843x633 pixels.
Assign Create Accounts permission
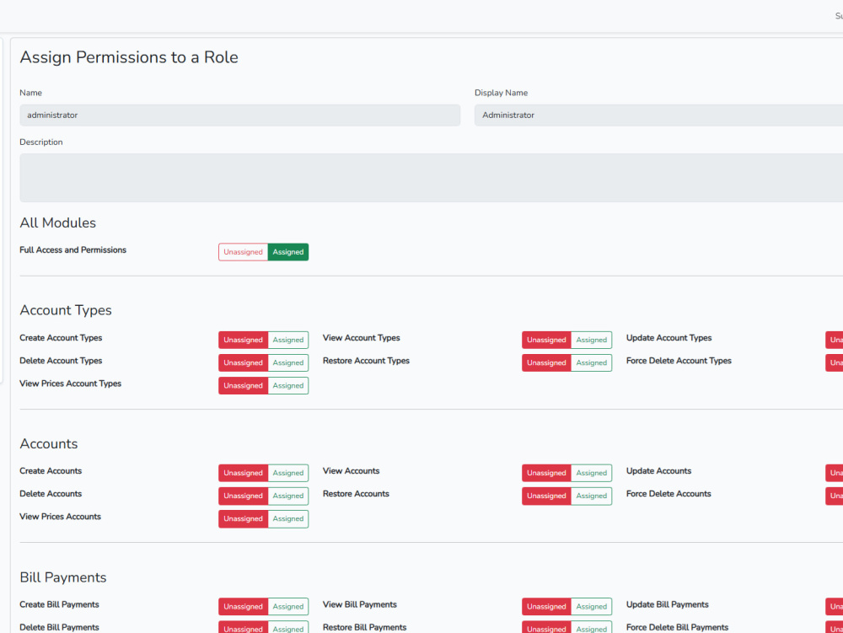[288, 473]
